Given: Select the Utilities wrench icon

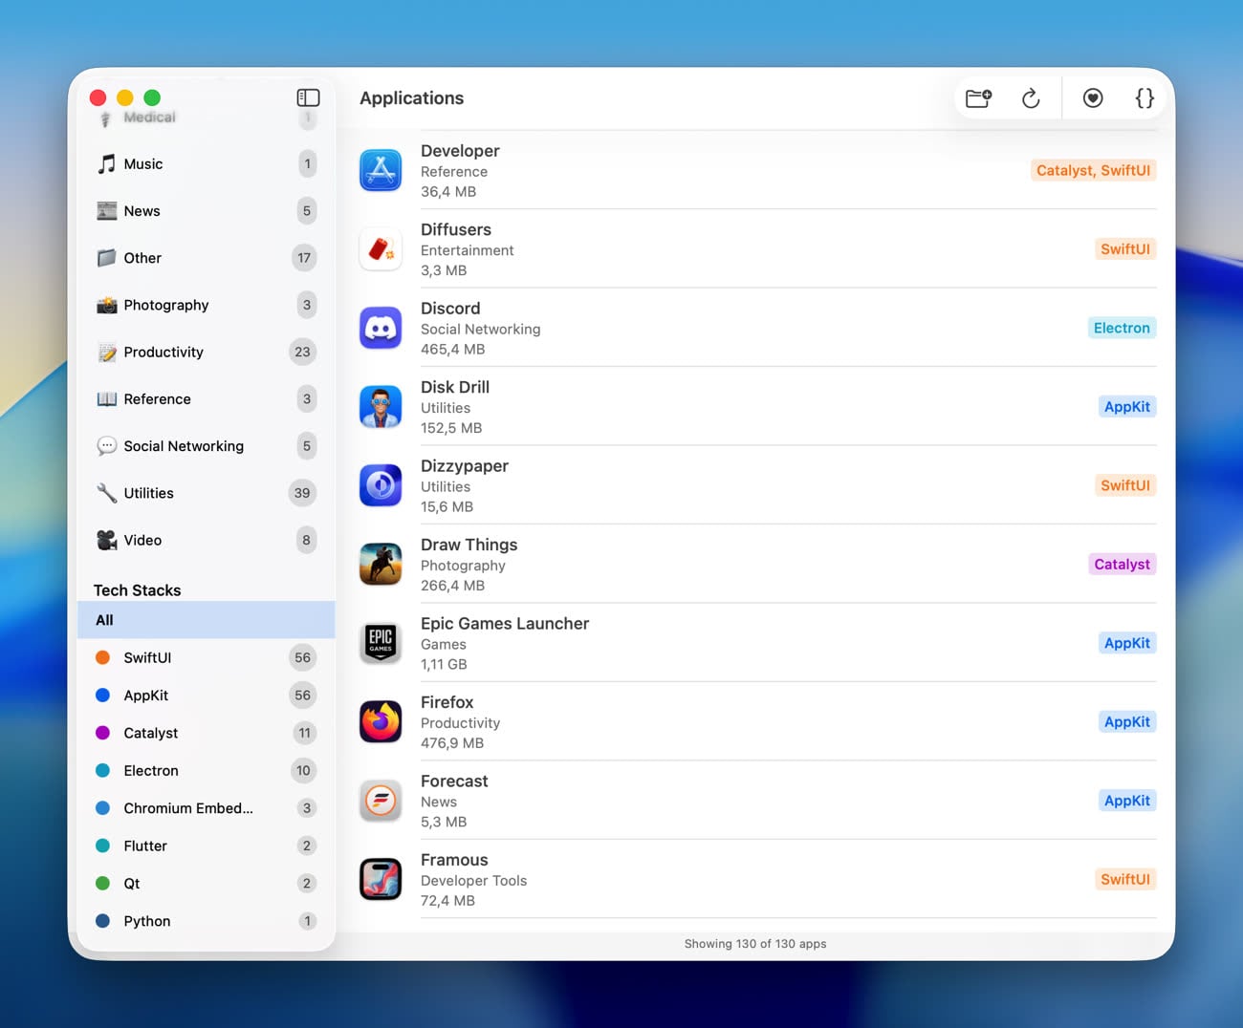Looking at the screenshot, I should click(x=105, y=493).
